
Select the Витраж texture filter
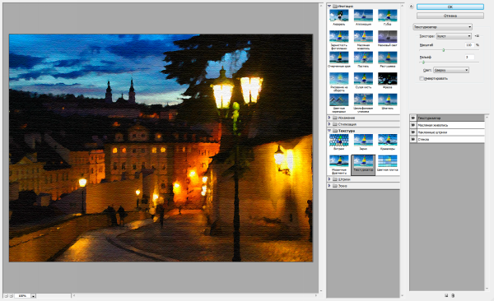[338, 141]
